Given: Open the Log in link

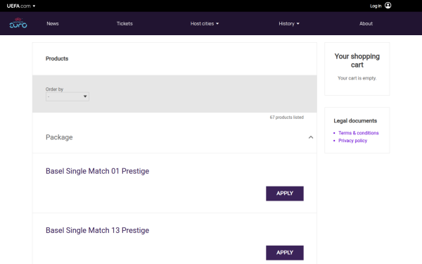Looking at the screenshot, I should [376, 6].
